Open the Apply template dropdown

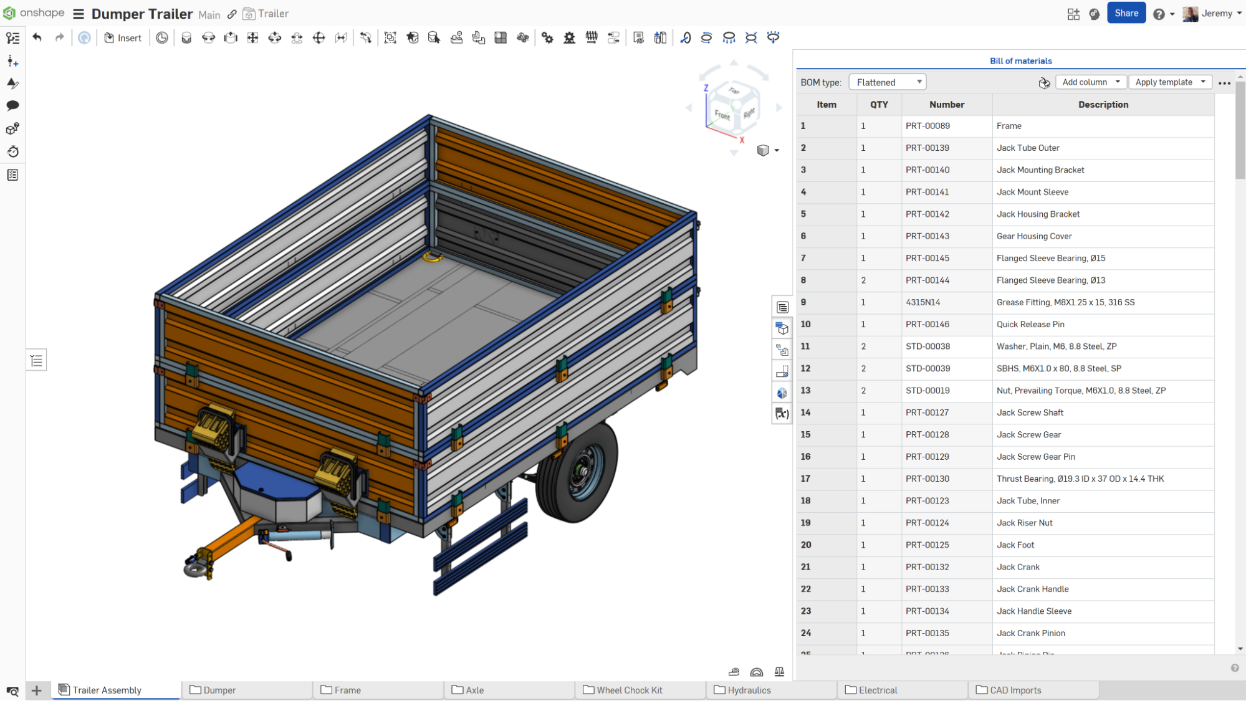point(1169,82)
